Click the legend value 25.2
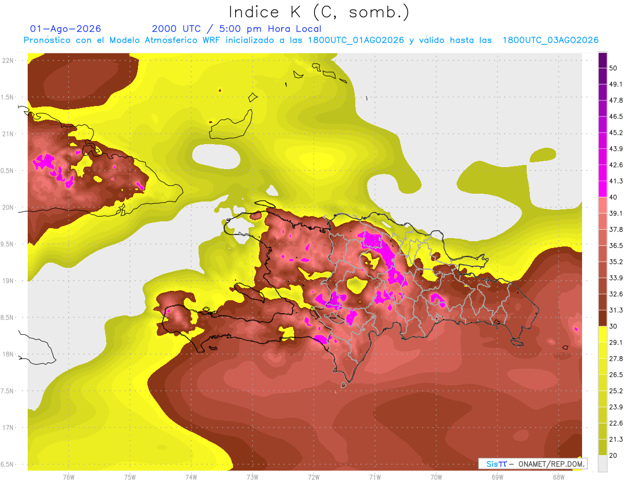The width and height of the screenshot is (627, 484). [616, 391]
